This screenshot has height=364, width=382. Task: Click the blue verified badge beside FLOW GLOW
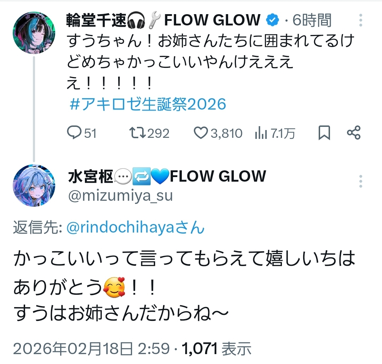(272, 20)
